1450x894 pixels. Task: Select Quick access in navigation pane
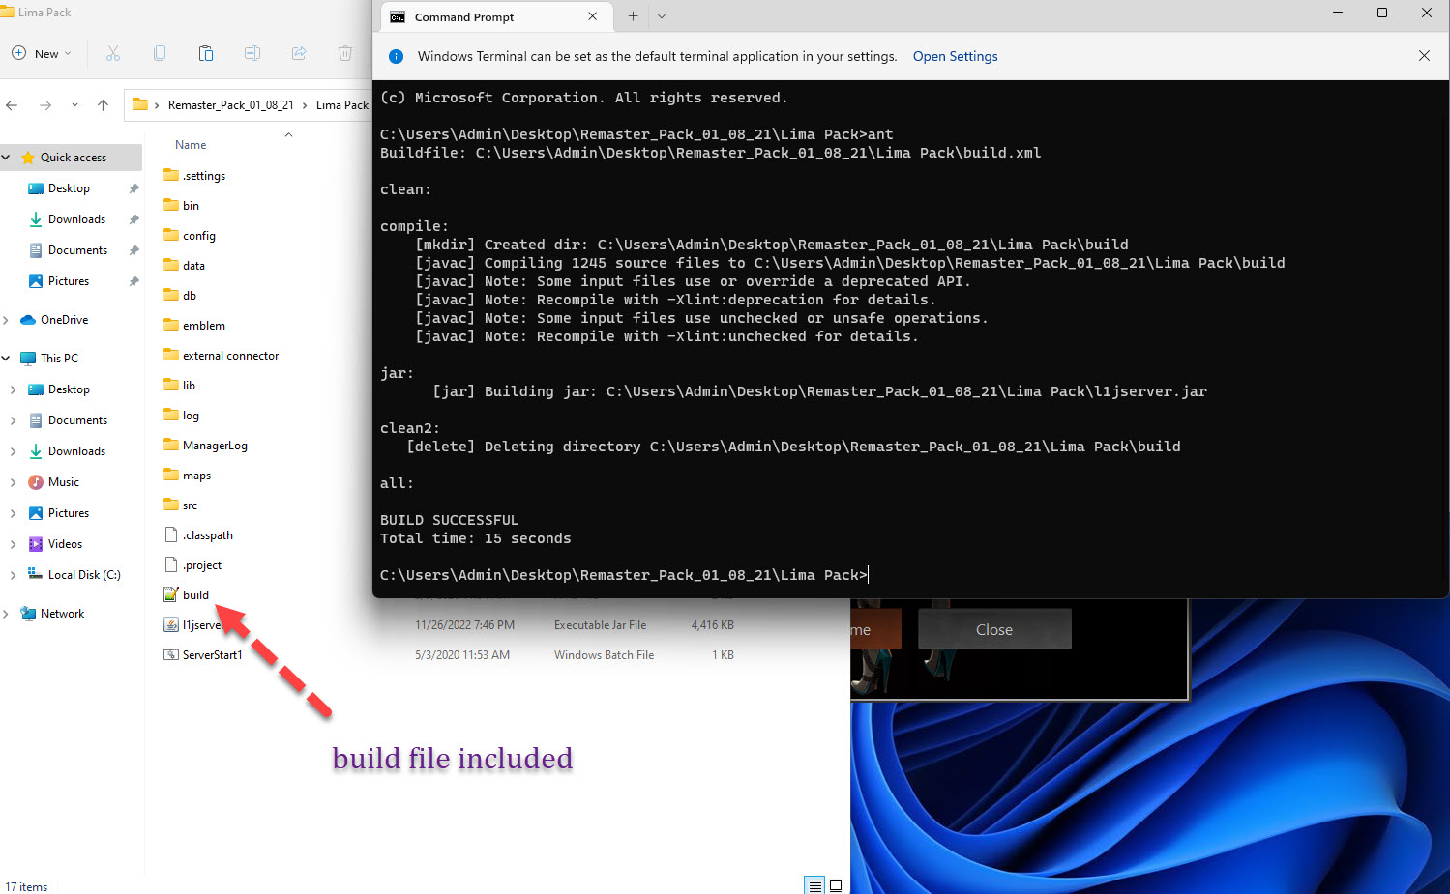pyautogui.click(x=74, y=158)
